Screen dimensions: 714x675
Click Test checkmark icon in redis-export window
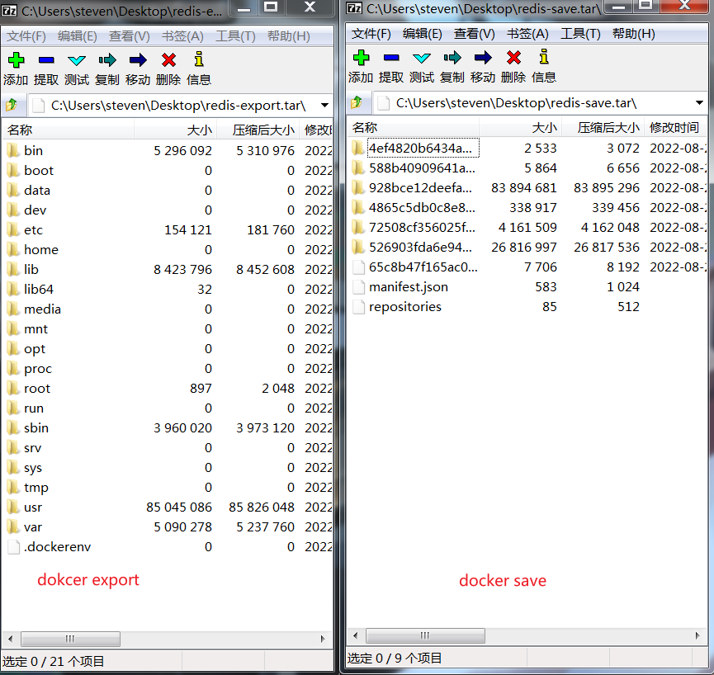click(77, 60)
